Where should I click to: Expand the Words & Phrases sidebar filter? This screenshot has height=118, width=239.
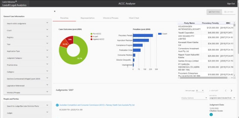point(27,92)
